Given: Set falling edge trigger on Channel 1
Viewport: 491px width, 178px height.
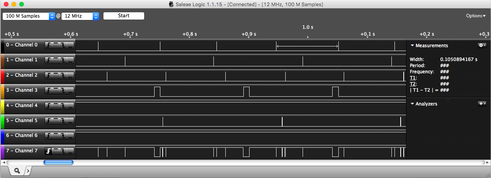Looking at the screenshot, I should coord(63,60).
